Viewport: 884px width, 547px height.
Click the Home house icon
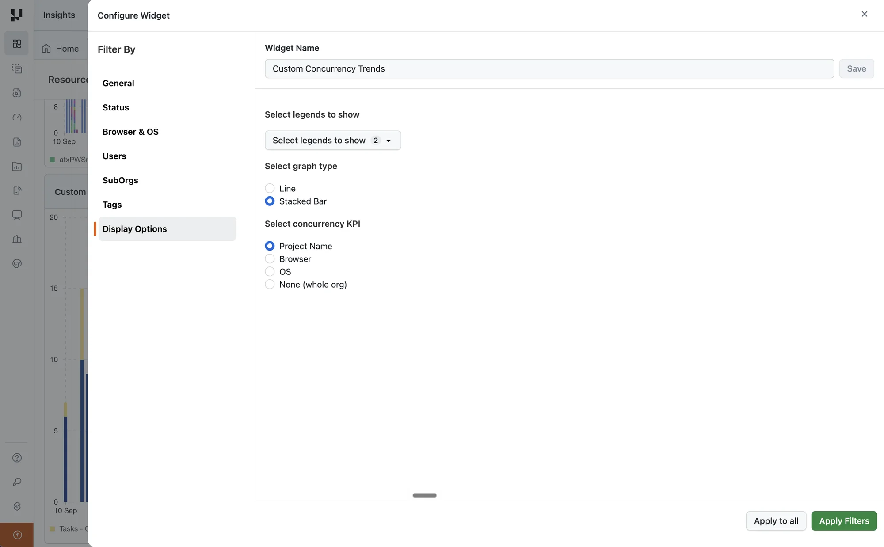click(x=46, y=49)
